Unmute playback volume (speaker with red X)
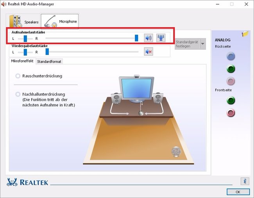Viewport: 254px width, 198px height. click(148, 52)
